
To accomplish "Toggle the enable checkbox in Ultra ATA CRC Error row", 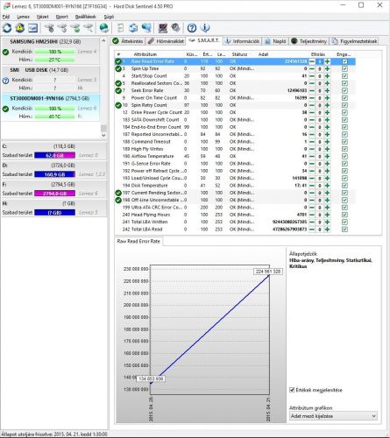I will 344,208.
